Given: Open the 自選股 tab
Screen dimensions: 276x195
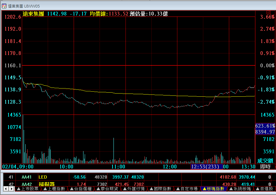Looking at the screenshot, I should coord(265,189).
